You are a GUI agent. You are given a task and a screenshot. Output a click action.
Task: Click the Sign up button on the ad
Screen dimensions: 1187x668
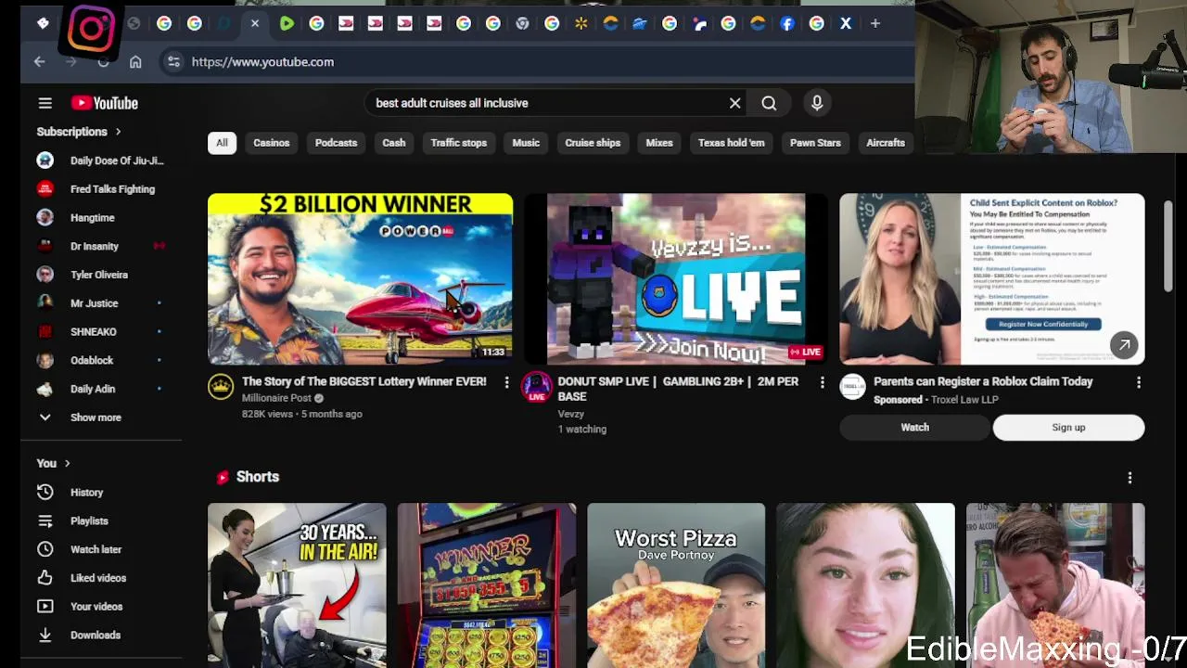click(x=1068, y=428)
